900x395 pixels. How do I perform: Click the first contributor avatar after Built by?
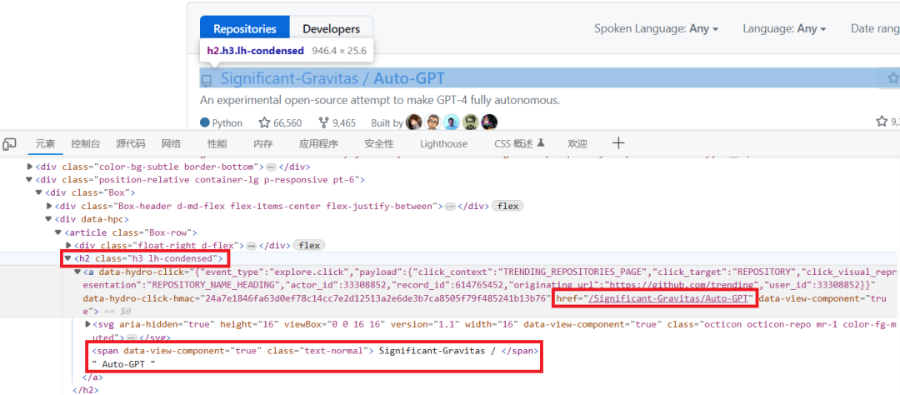(x=414, y=122)
